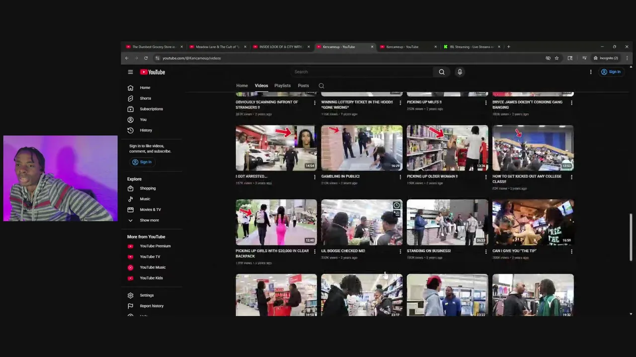
Task: Open Chrome three-dot menu
Action: [627, 58]
